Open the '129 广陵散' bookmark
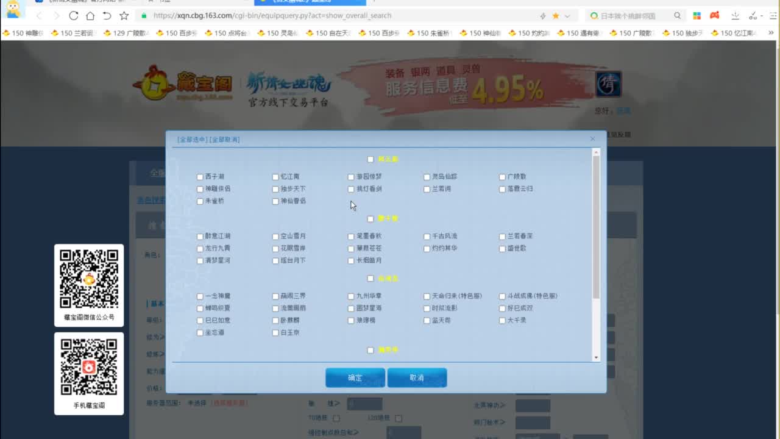The image size is (780, 439). point(127,33)
